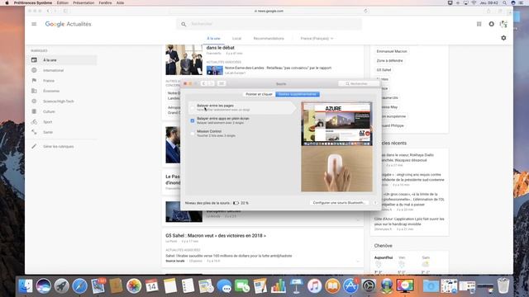Open Notre-Dame-des-Landes Retailleau related article
This screenshot has height=297, width=529.
click(278, 68)
